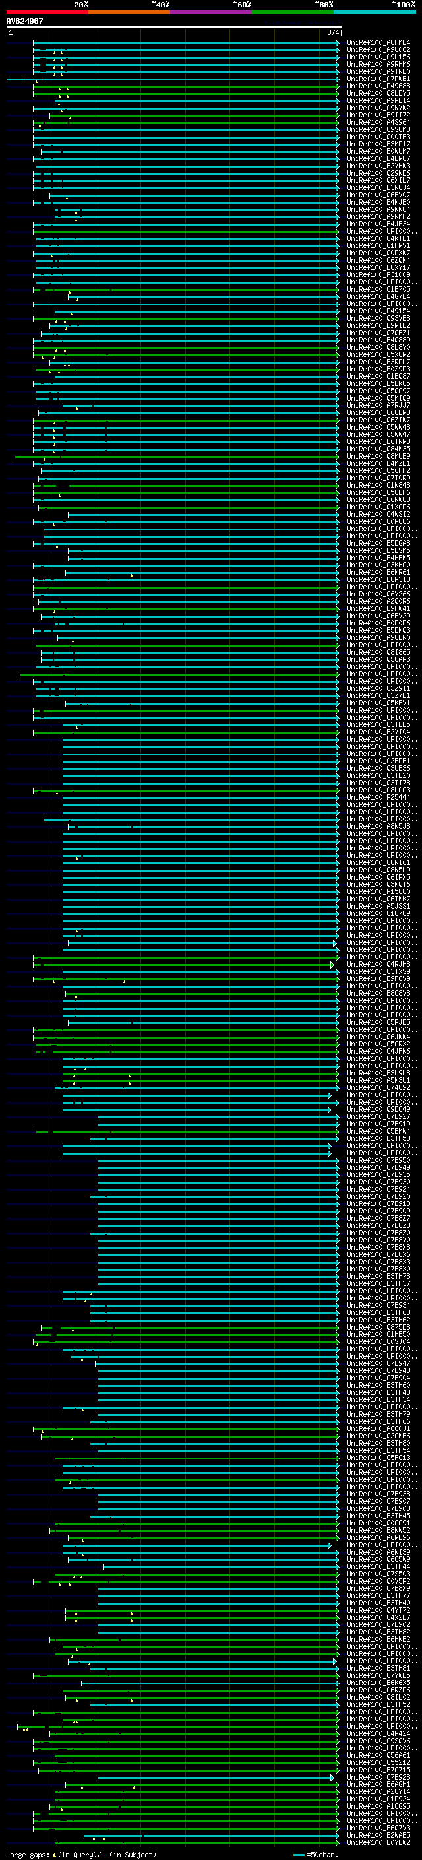The height and width of the screenshot is (1860, 422).
Task: Open the UniRef100_Q9SCM3 entry
Action: [378, 130]
